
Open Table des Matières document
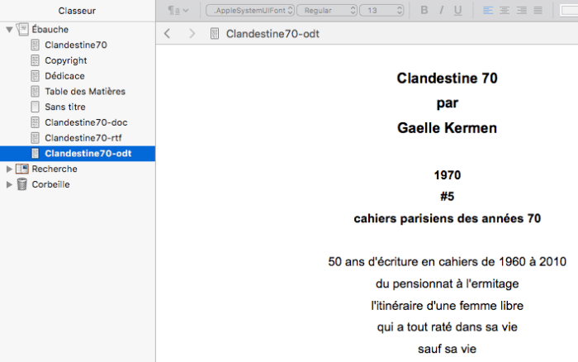(x=84, y=92)
